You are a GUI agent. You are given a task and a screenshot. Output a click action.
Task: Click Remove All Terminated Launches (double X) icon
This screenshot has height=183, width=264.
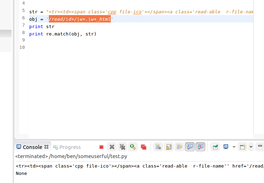[122, 147]
